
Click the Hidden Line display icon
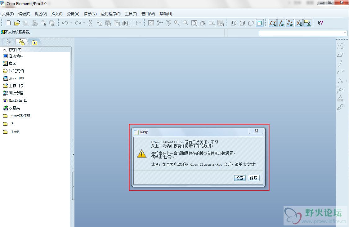(242, 23)
